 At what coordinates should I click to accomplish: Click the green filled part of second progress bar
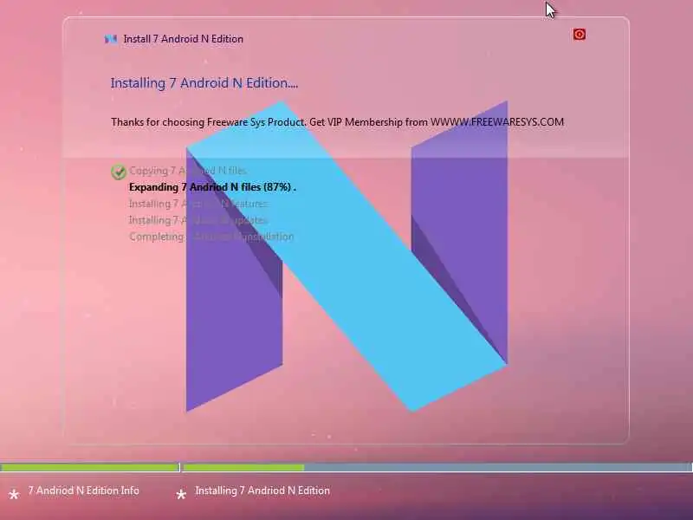243,467
